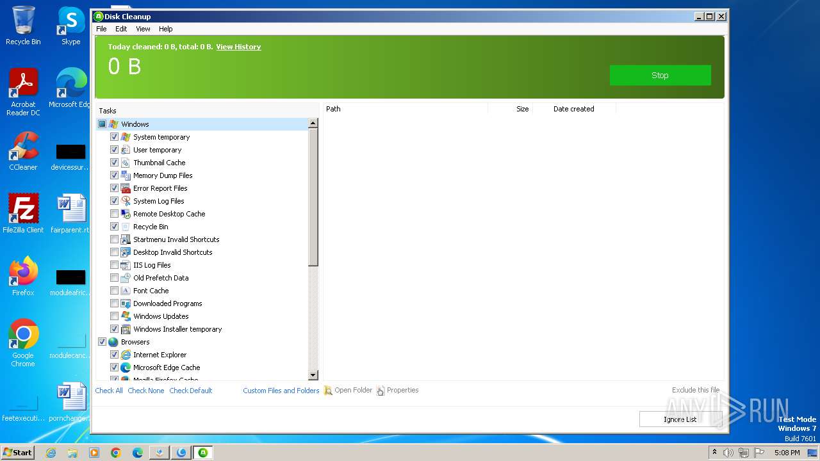Viewport: 820px width, 461px height.
Task: Open the File menu
Action: (x=101, y=29)
